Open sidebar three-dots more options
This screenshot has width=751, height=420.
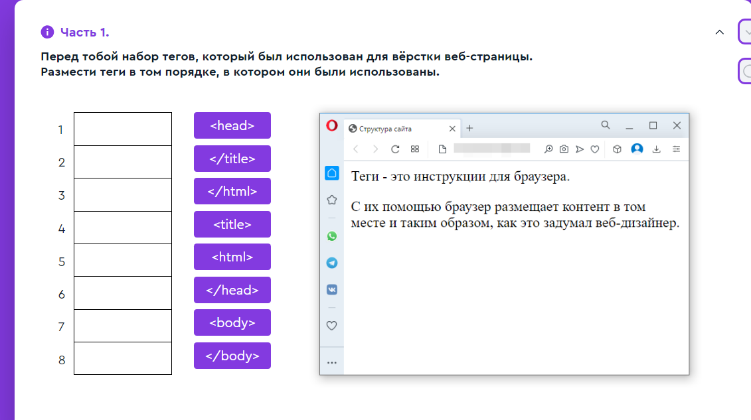point(332,362)
